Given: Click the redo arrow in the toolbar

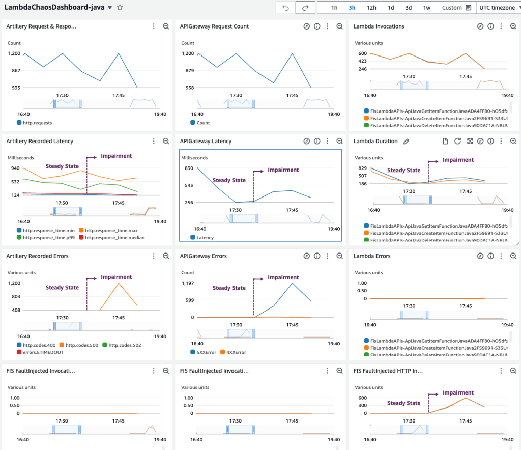Looking at the screenshot, I should pos(305,7).
